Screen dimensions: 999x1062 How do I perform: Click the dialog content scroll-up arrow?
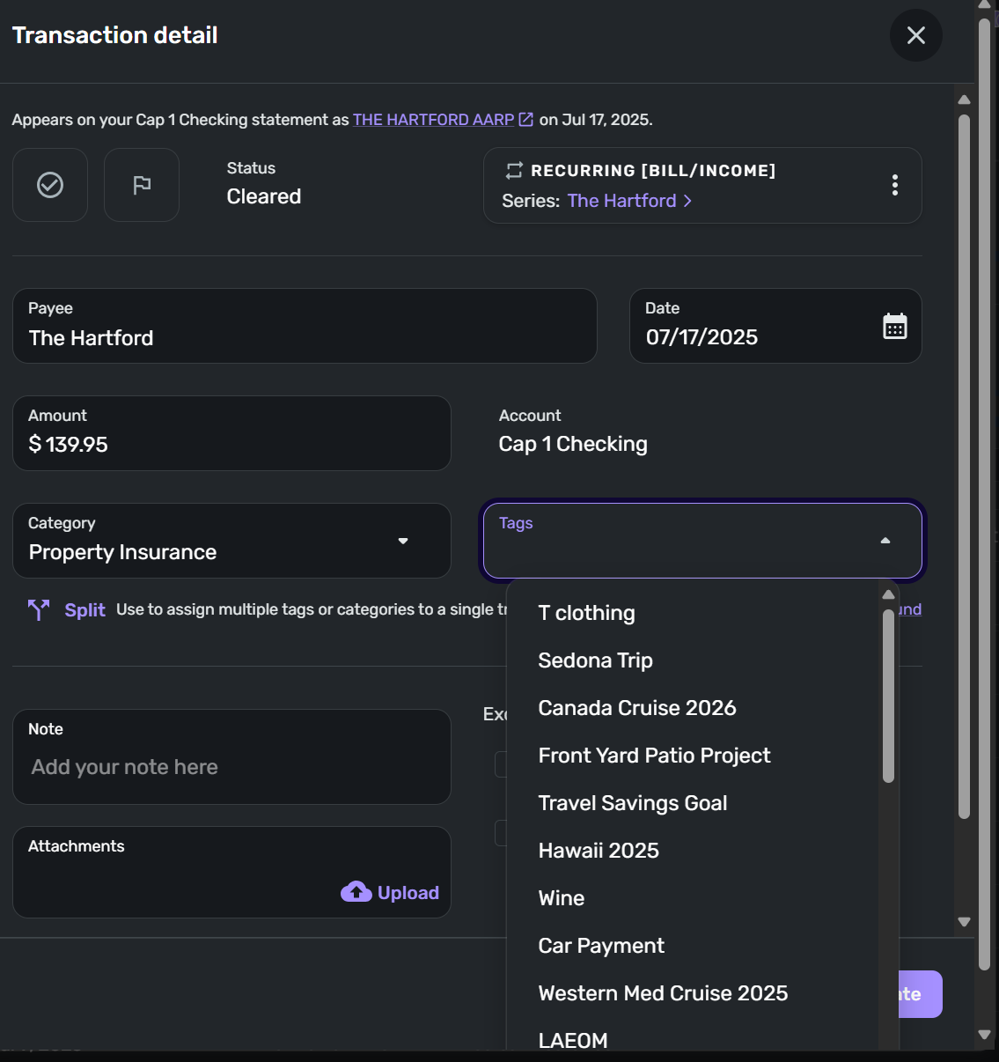coord(964,100)
